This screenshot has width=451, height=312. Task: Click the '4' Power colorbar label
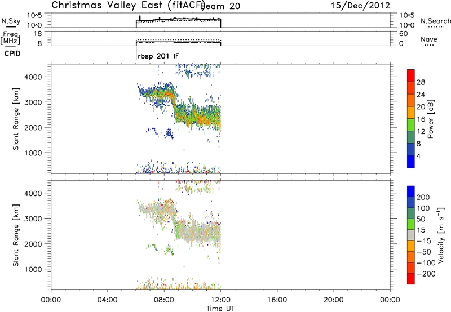418,156
